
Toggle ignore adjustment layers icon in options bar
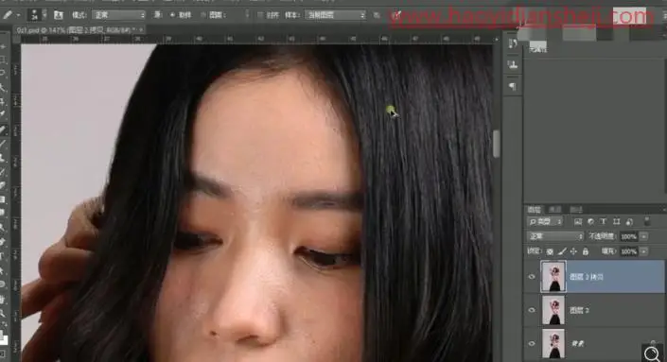(x=377, y=15)
